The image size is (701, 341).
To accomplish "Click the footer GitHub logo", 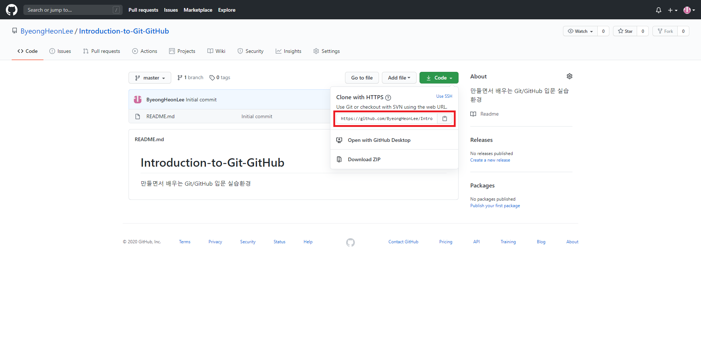I will [350, 243].
